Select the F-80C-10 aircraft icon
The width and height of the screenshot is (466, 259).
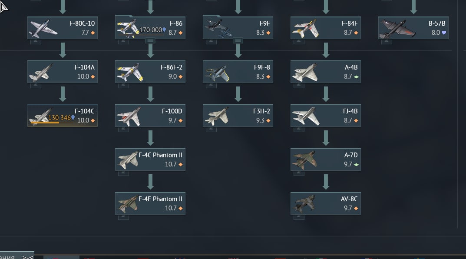44,28
